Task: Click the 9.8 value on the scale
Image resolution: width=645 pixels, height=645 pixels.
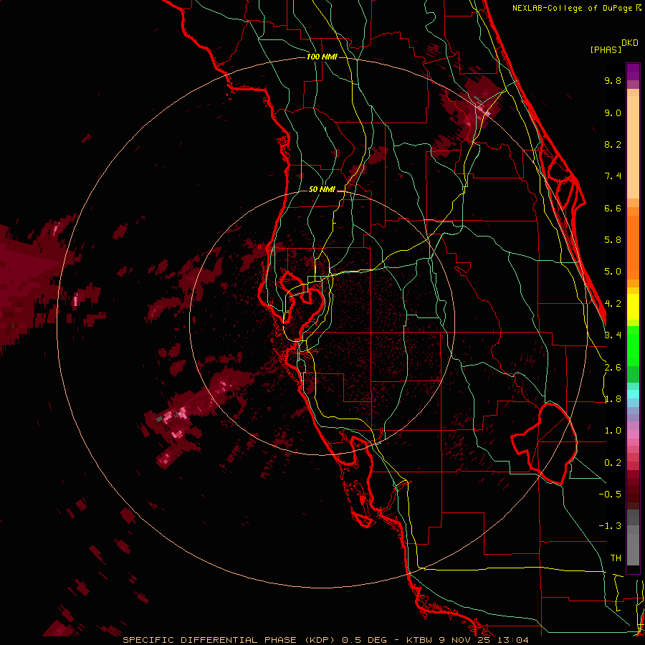Action: coord(613,80)
